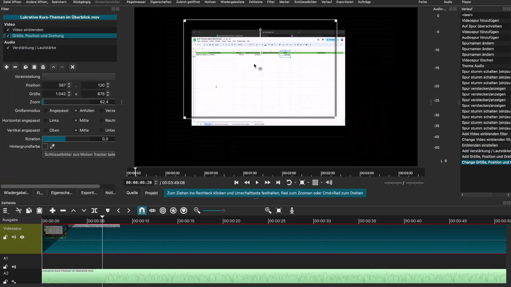511x287 pixels.
Task: Paste filters icon in Filter panel
Action: click(34, 67)
